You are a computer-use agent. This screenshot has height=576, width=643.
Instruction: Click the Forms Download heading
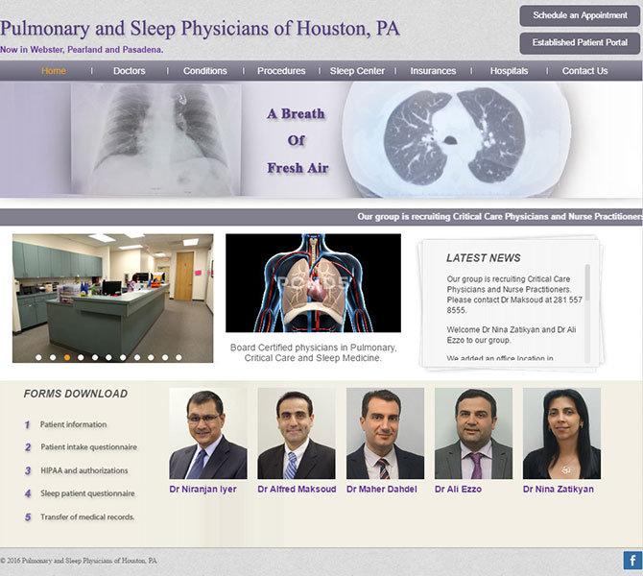coord(76,394)
